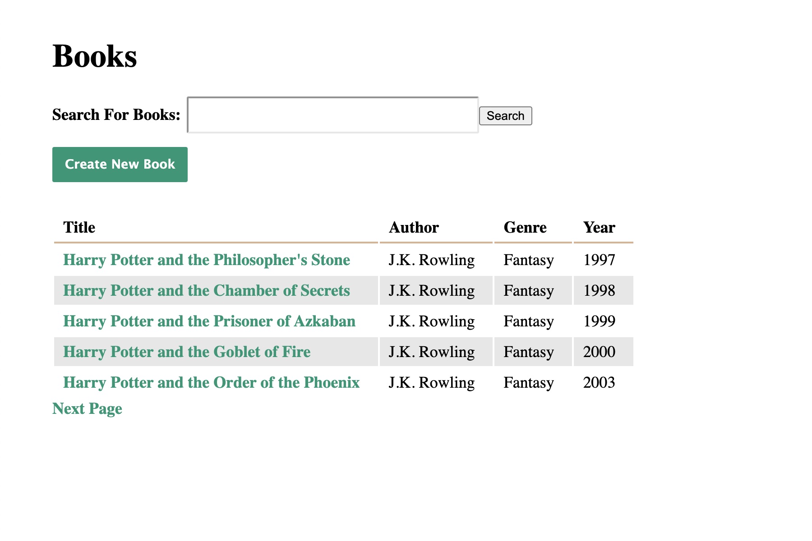Open Harry Potter and the Chamber of Secrets
This screenshot has width=812, height=541.
(207, 291)
